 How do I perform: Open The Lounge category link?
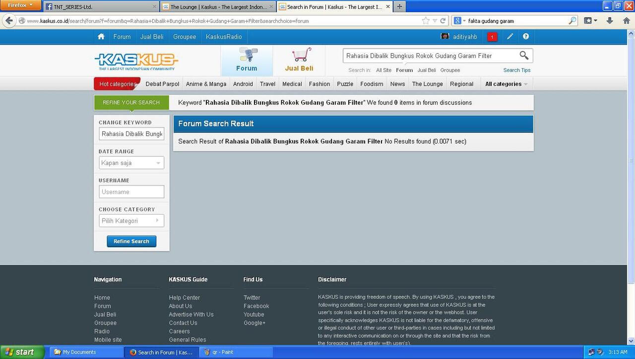428,84
